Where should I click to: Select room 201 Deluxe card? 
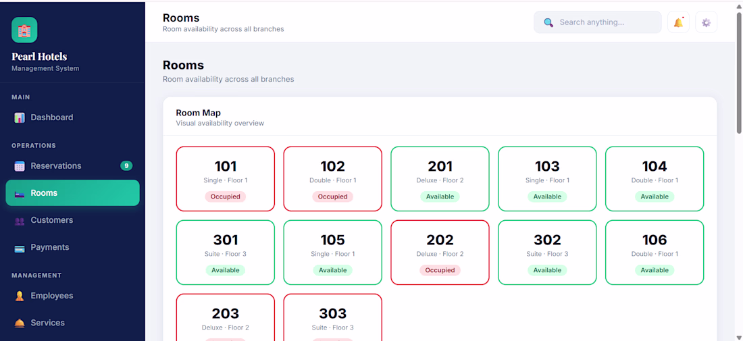440,178
